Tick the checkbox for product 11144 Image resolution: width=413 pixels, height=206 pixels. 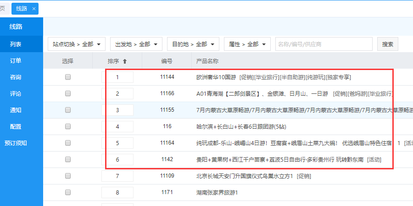68,77
